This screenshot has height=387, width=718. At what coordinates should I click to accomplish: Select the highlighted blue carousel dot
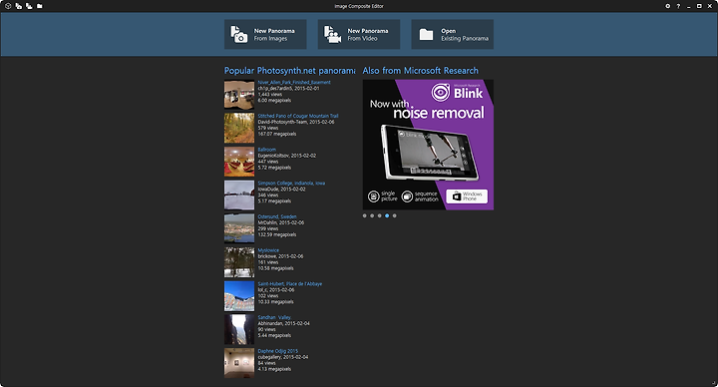(387, 215)
